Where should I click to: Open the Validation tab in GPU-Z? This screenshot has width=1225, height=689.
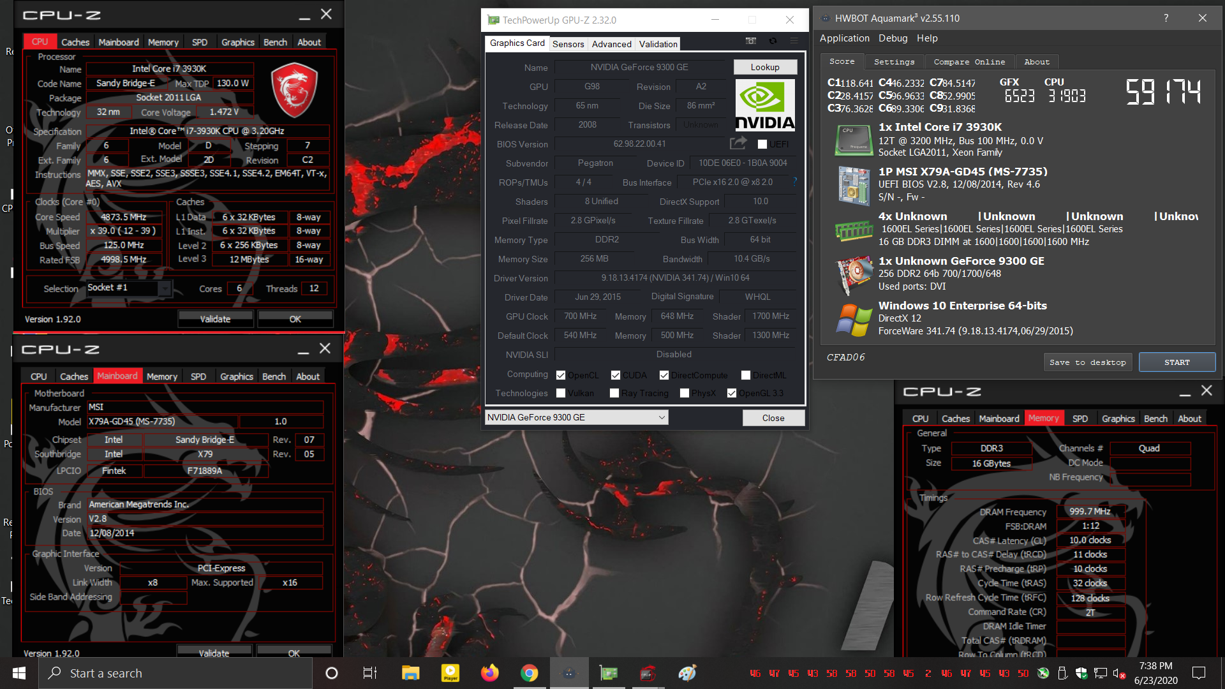click(658, 44)
